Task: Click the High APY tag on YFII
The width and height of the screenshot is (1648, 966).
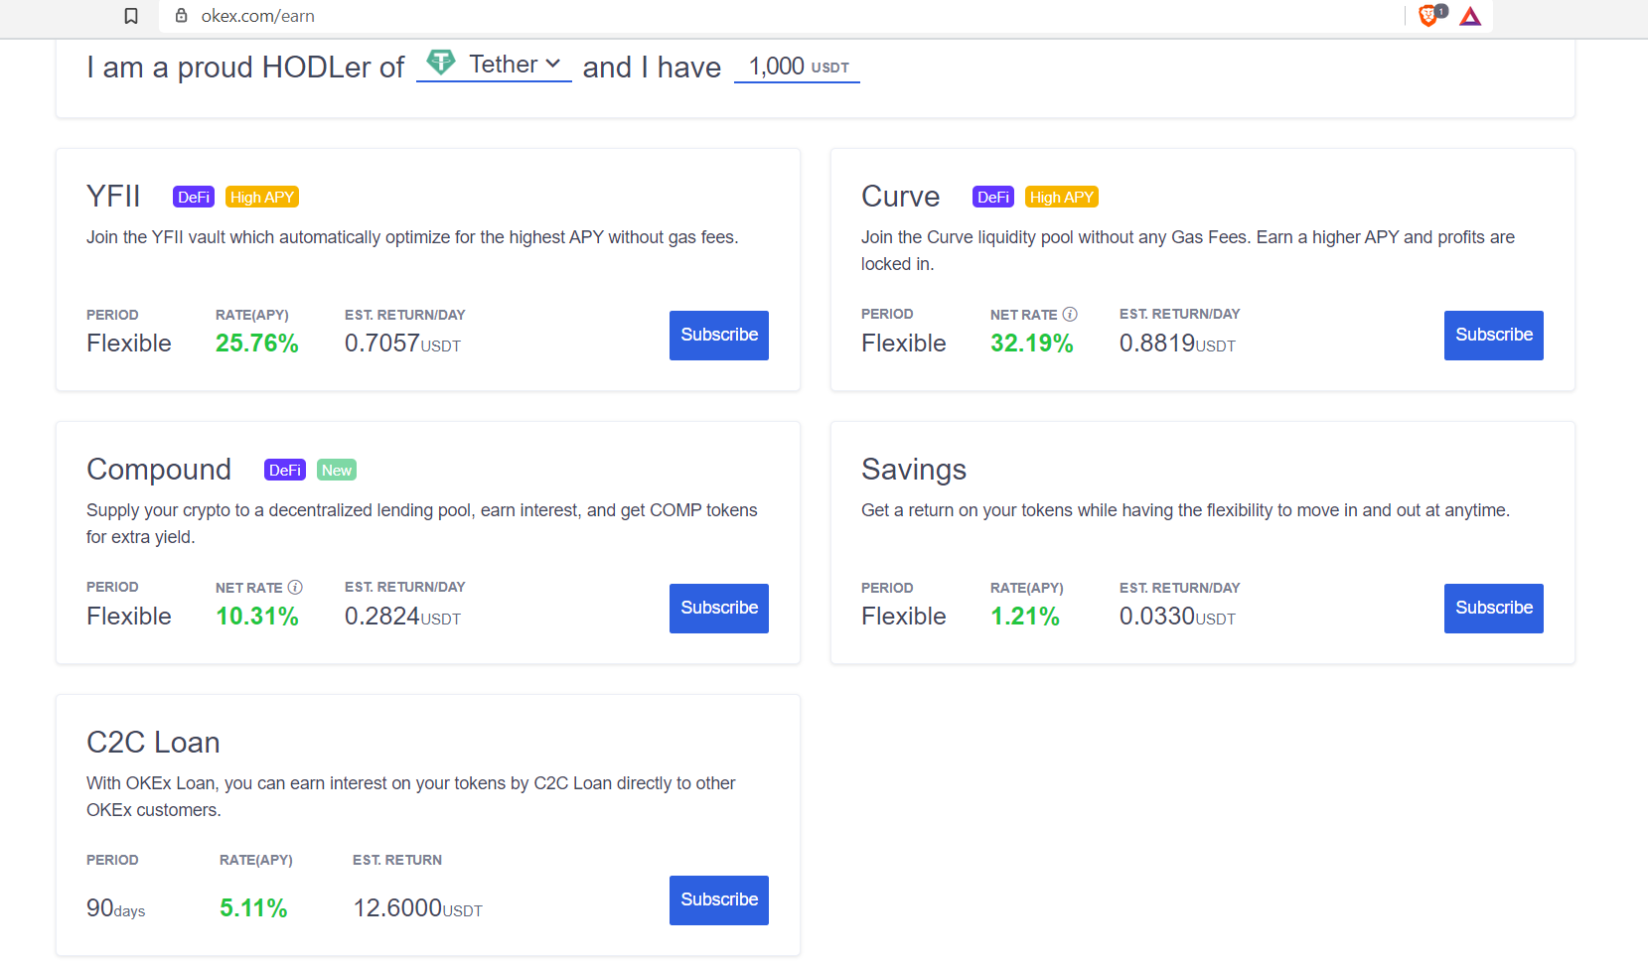Action: [262, 197]
